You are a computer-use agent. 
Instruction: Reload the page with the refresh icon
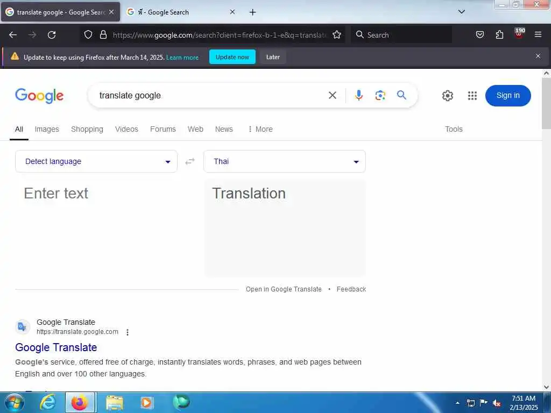tap(52, 35)
